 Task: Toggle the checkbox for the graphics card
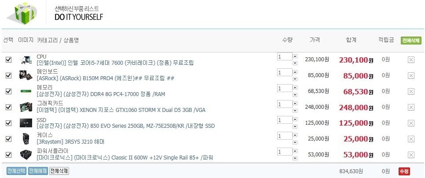click(x=9, y=107)
